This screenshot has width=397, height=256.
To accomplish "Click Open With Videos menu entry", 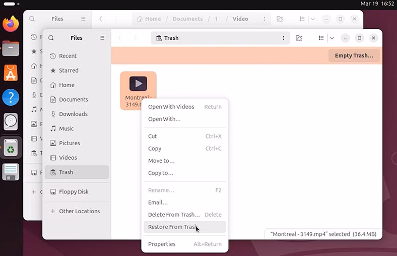I will [171, 107].
